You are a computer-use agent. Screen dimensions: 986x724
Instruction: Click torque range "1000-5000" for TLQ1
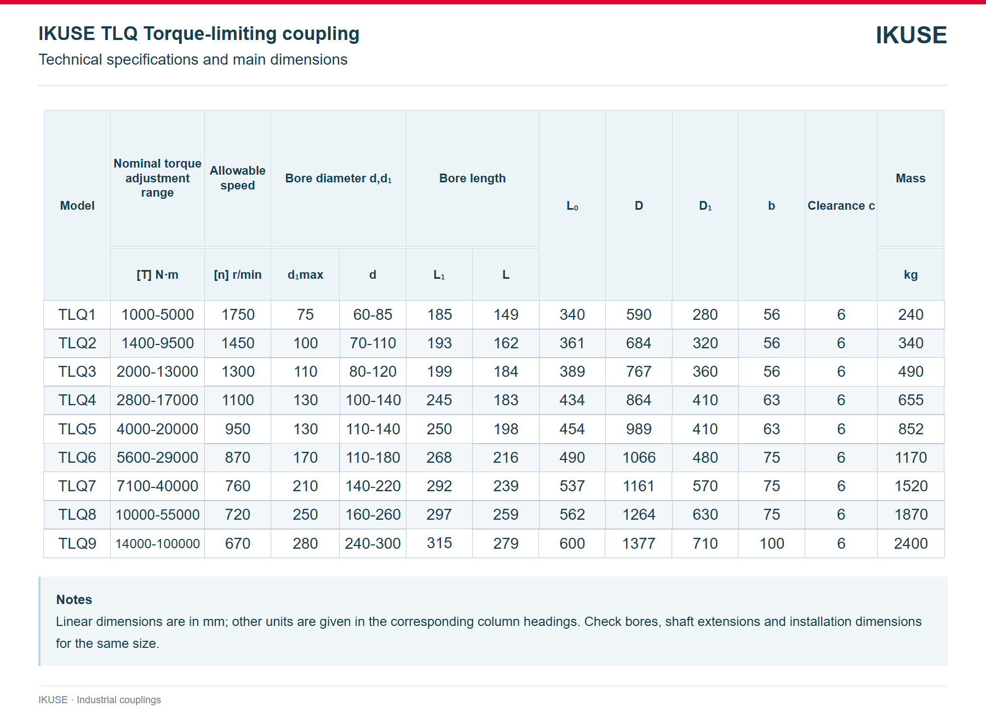click(157, 315)
